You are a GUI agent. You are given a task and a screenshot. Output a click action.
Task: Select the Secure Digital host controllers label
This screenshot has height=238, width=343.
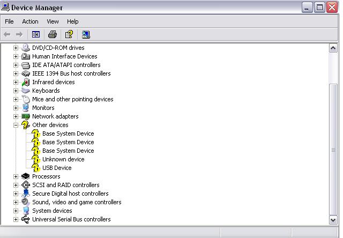pyautogui.click(x=70, y=194)
